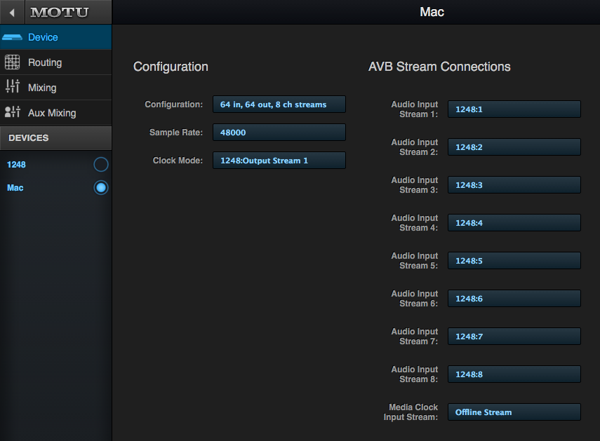Open the Audio Input Stream 8 dropdown
Image resolution: width=600 pixels, height=441 pixels.
514,374
